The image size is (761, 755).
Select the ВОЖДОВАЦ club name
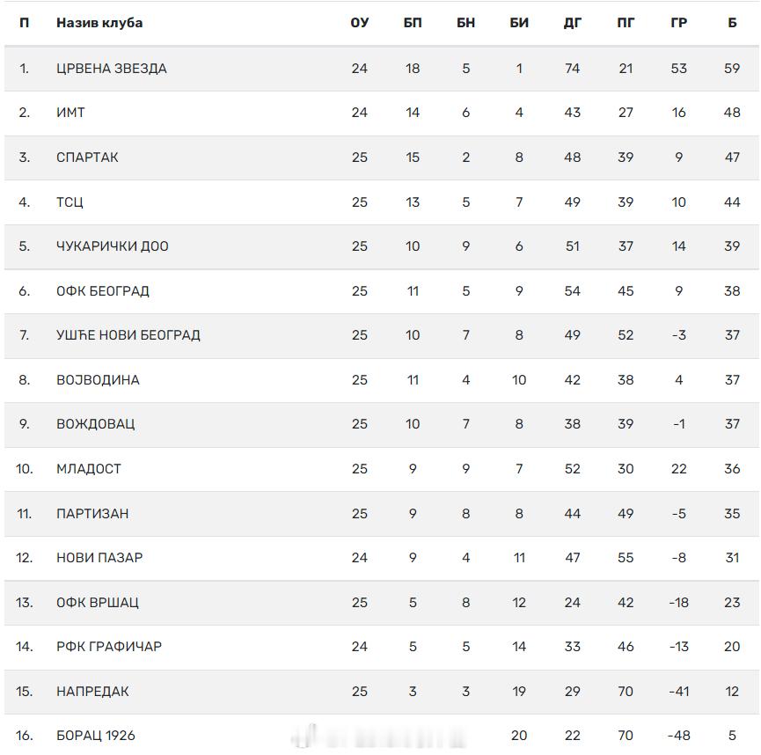(96, 424)
